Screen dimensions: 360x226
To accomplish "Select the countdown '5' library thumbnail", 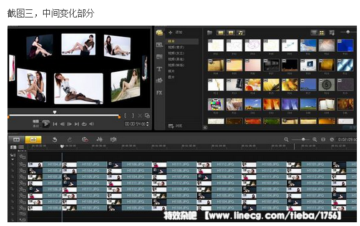I will pyautogui.click(x=326, y=85).
